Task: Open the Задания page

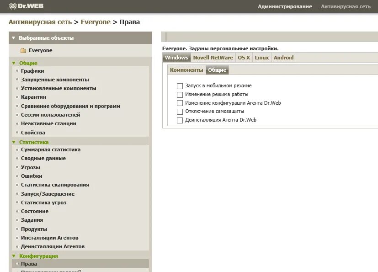Action: pos(32,220)
